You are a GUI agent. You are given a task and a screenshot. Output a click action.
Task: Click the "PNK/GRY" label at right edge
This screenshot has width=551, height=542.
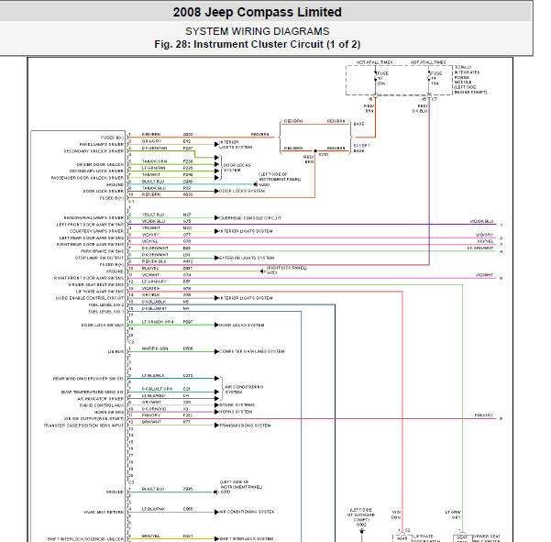(x=484, y=415)
